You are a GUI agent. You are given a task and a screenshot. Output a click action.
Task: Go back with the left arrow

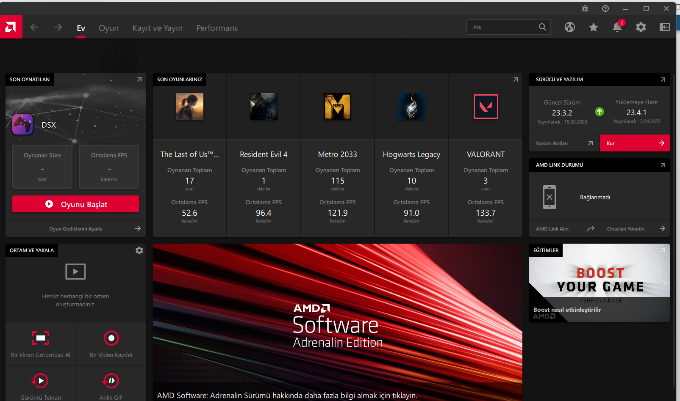tap(34, 27)
